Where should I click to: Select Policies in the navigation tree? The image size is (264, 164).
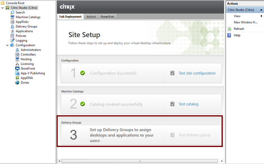tap(21, 36)
